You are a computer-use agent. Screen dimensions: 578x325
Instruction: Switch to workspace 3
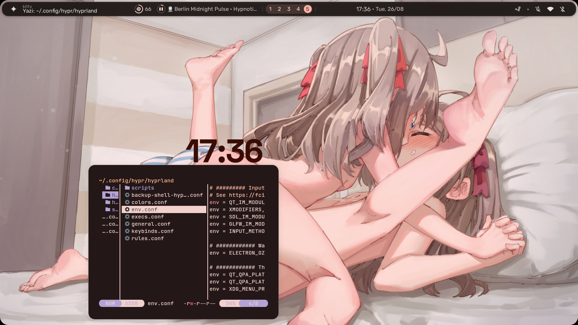tap(289, 9)
